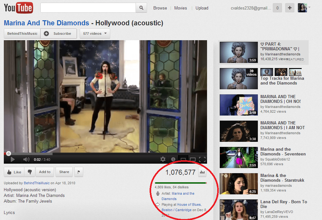Open PRIMADONNA video thumbnail
Screen dimensions: 322x220
coord(238,53)
